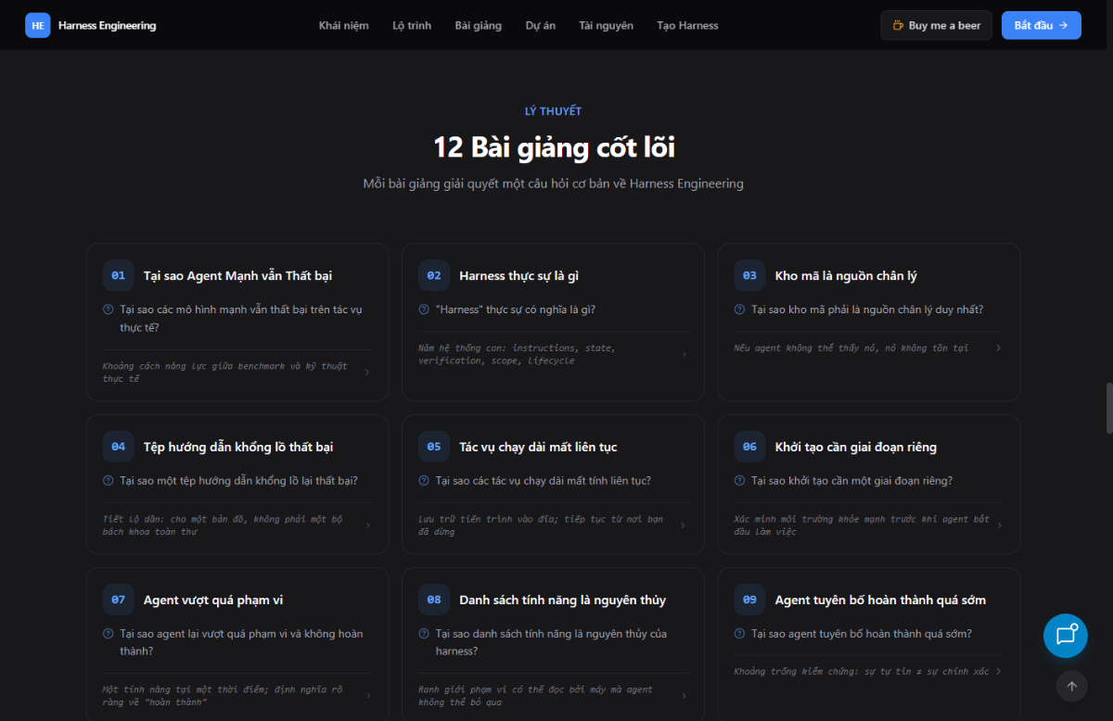Open the Tài nguyên nav item
Image resolution: width=1113 pixels, height=721 pixels.
pos(607,25)
